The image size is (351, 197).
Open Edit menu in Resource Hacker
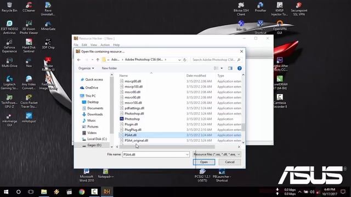84,45
